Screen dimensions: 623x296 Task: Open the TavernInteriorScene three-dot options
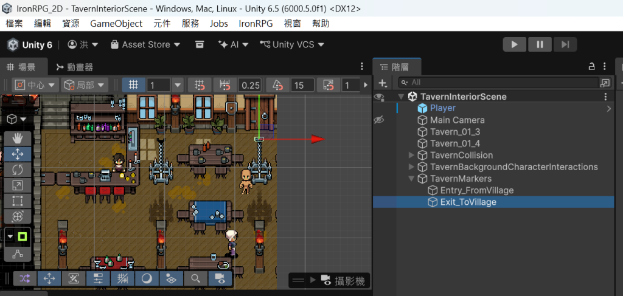point(605,97)
